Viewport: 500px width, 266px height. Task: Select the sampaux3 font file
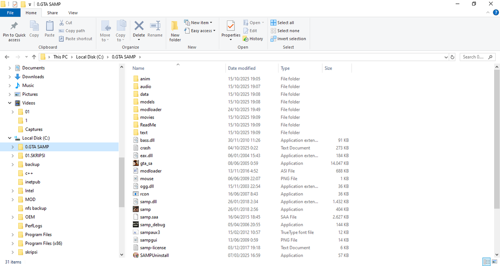pyautogui.click(x=150, y=232)
